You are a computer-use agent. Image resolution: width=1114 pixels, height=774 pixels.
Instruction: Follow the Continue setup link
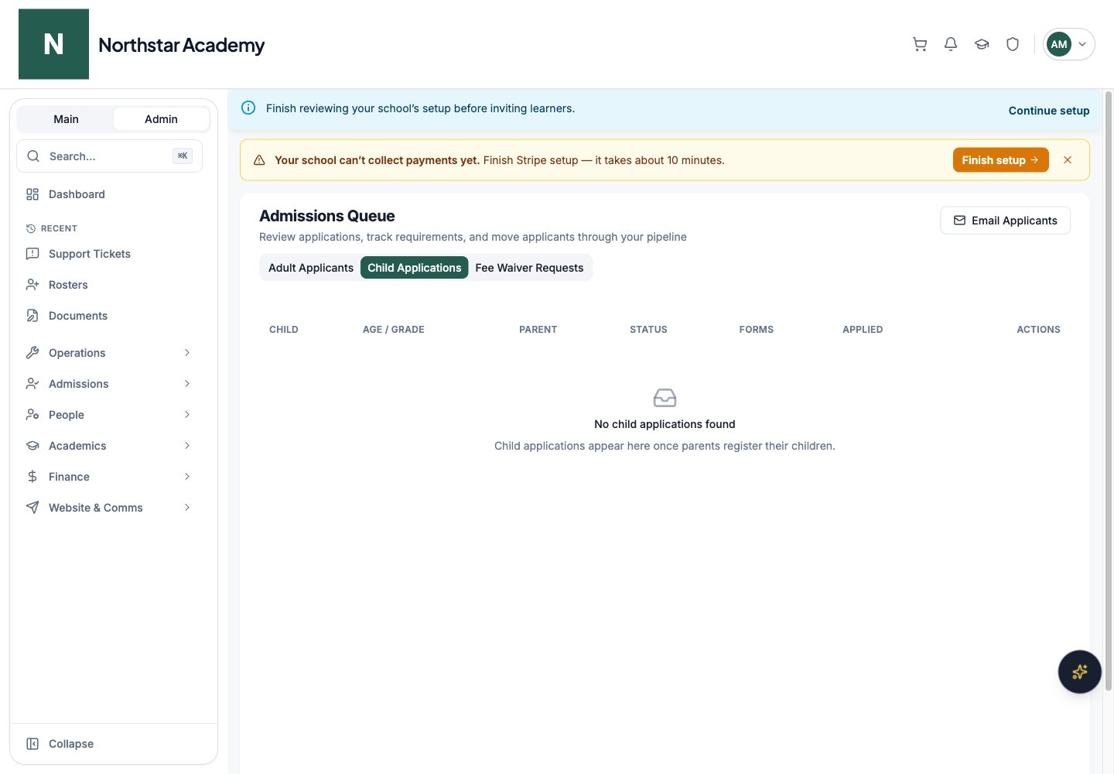[1049, 111]
